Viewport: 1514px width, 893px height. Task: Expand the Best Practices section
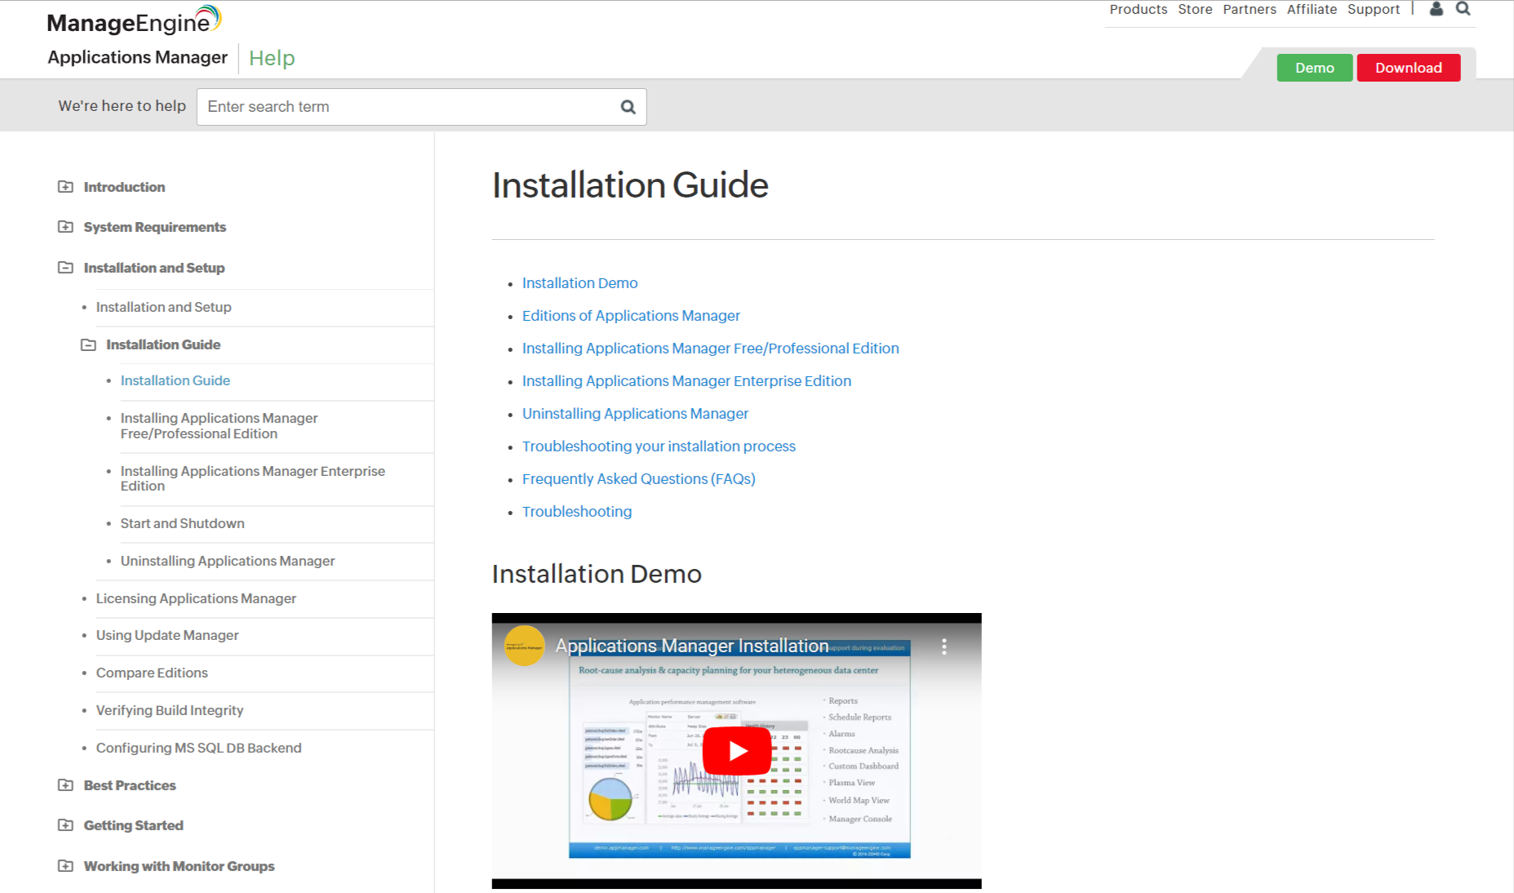65,785
